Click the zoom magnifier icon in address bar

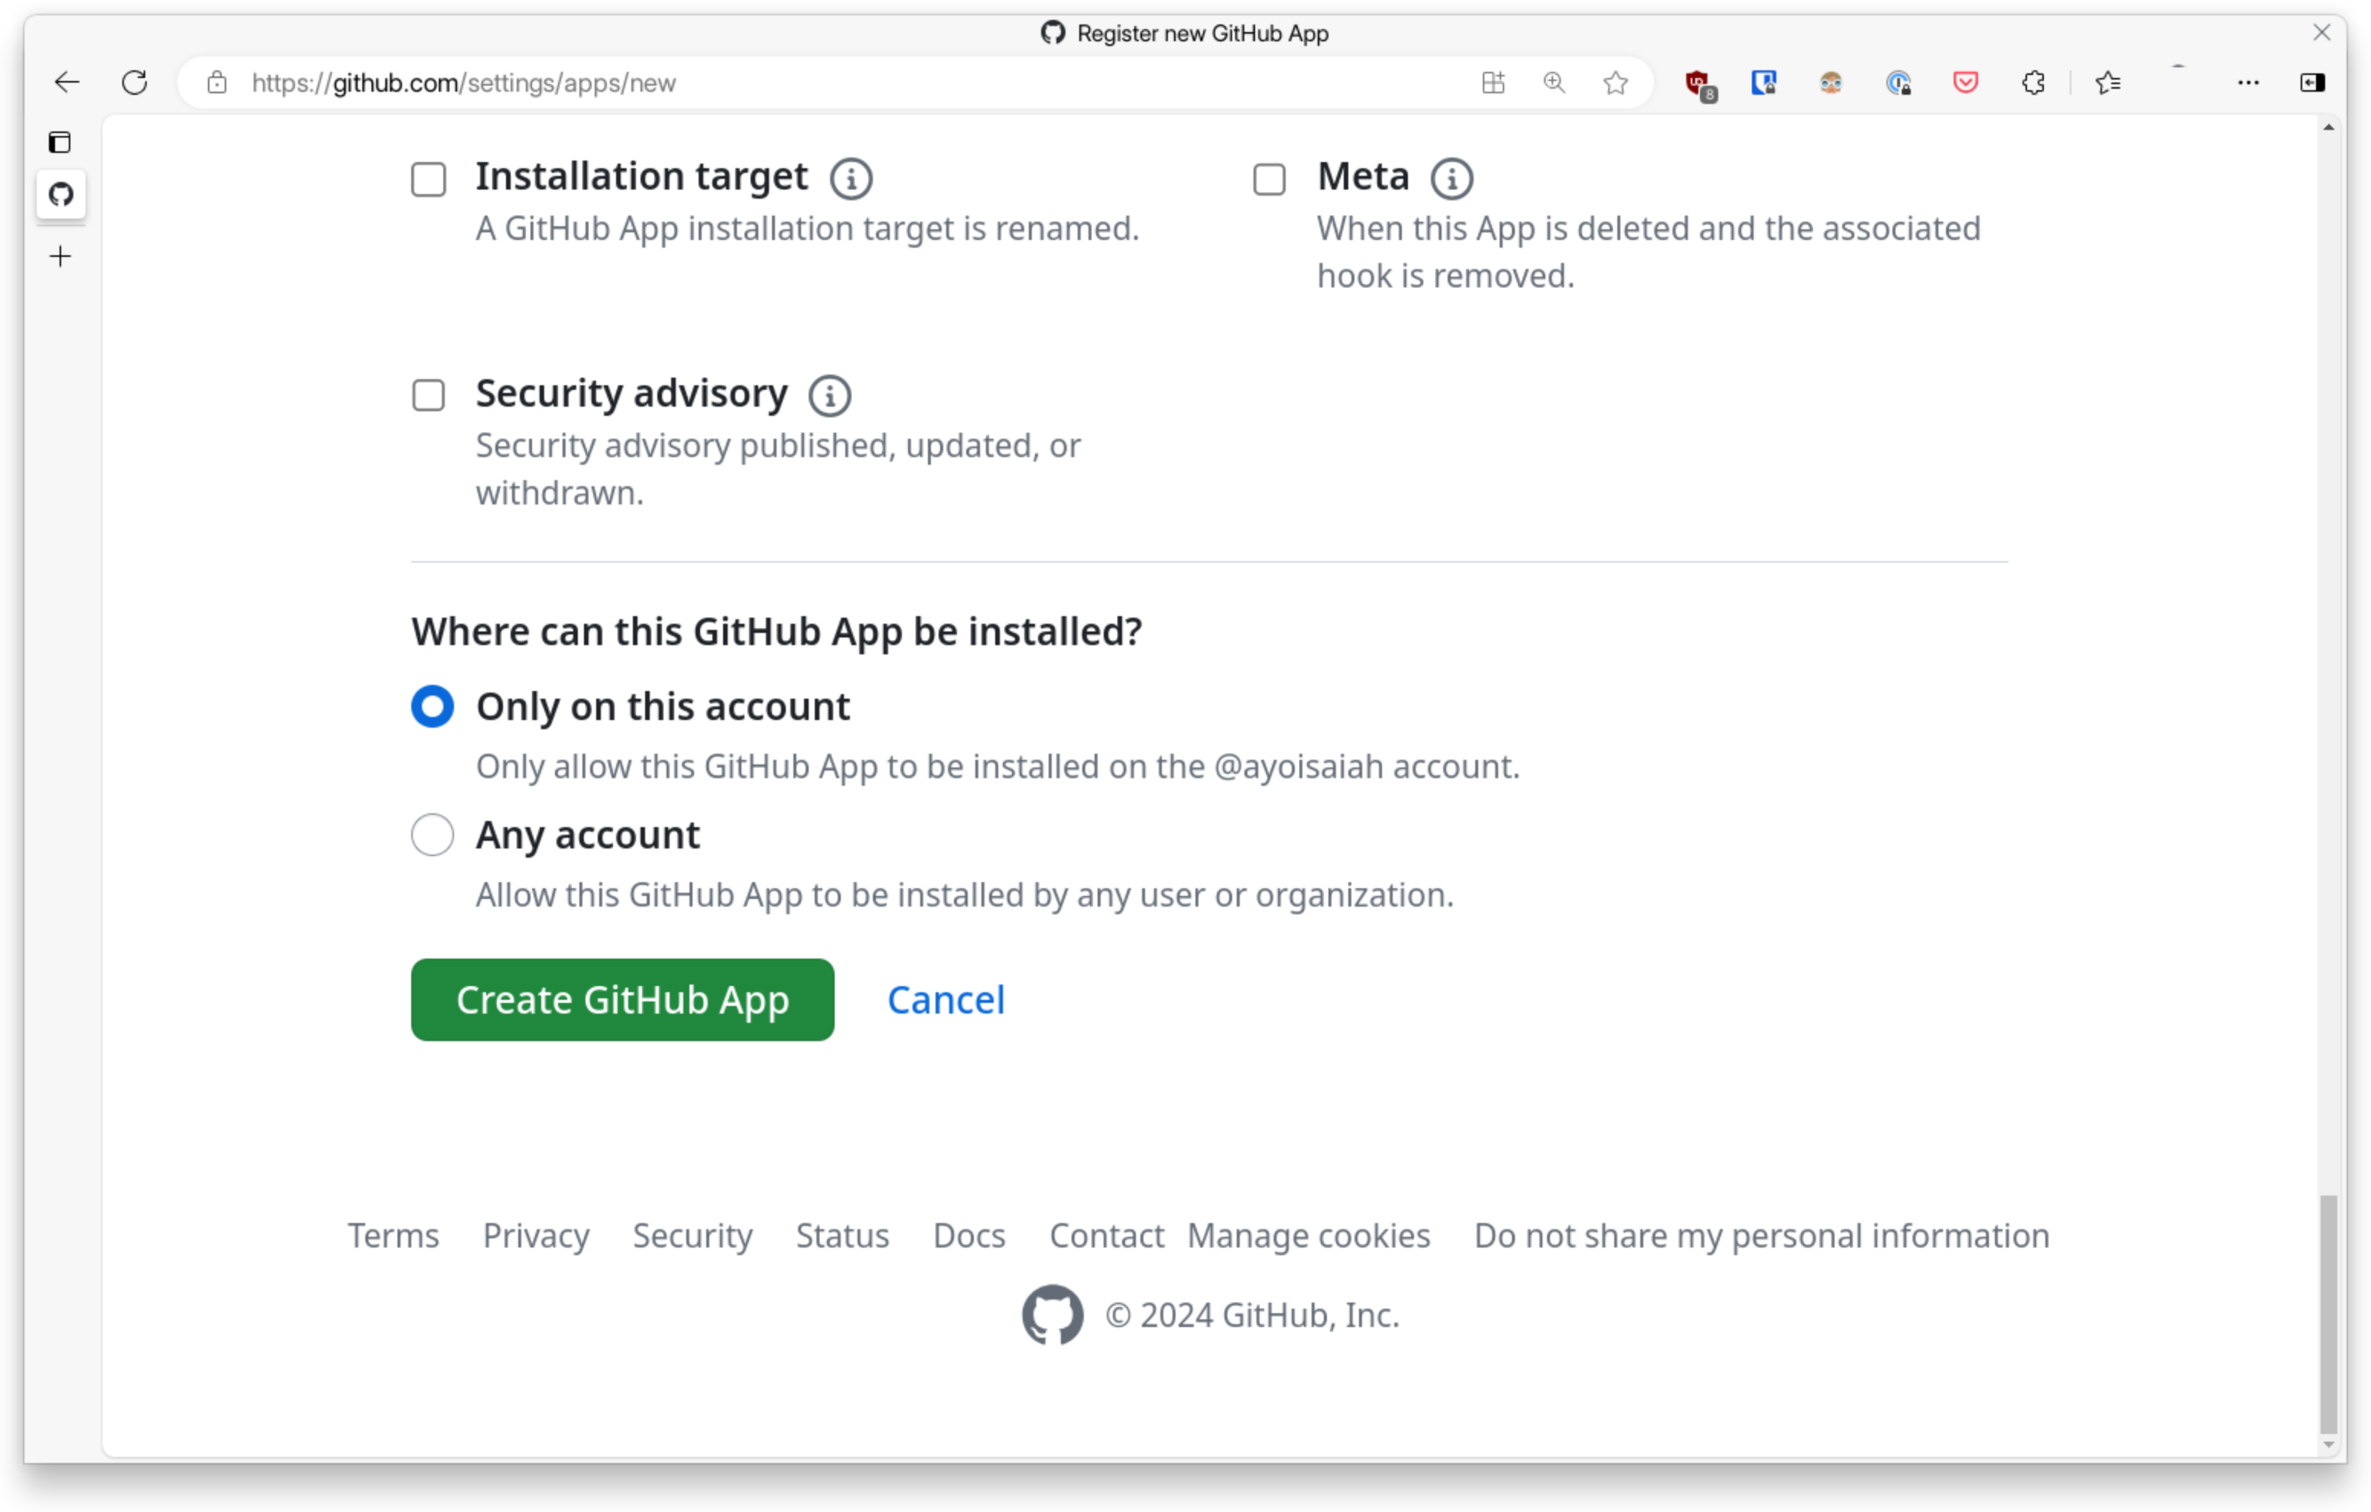point(1554,83)
